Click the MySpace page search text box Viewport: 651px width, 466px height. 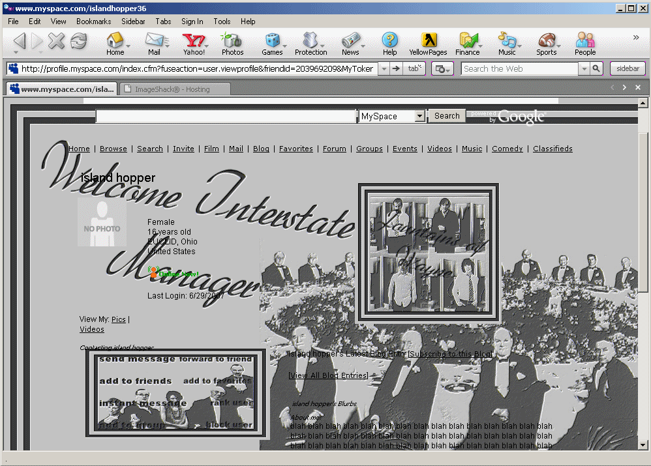(x=226, y=116)
